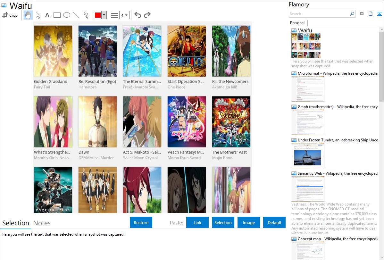Click the "Peach Fantasy! M..." title text

[x=186, y=152]
